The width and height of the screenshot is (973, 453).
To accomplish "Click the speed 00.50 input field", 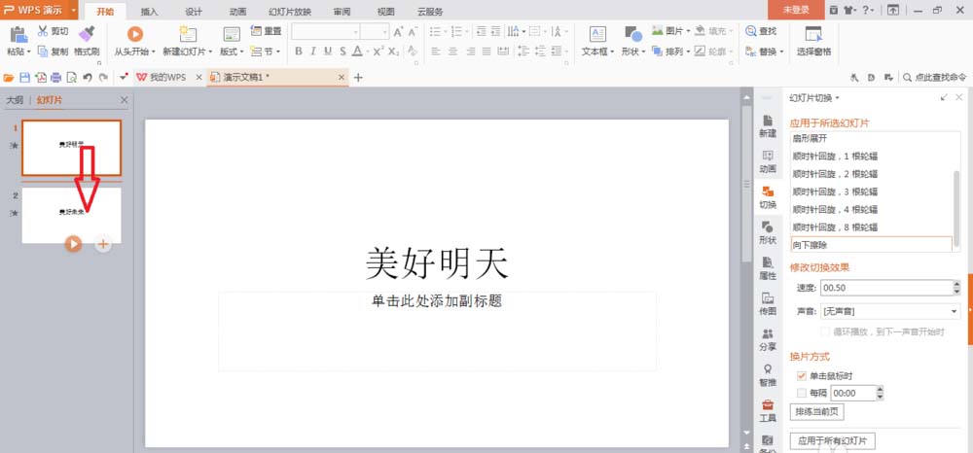I will click(885, 288).
